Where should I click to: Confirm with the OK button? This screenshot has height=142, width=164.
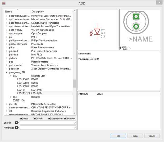(x=118, y=136)
